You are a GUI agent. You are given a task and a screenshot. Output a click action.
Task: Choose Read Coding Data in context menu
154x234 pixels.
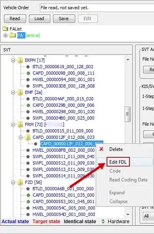[128, 180]
